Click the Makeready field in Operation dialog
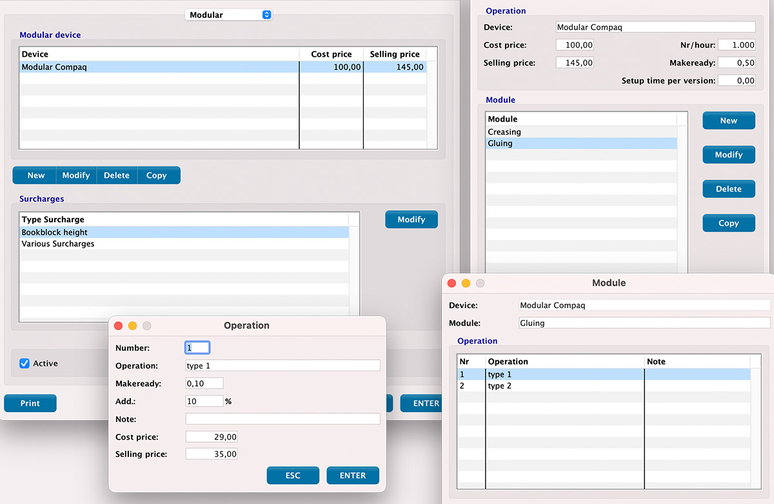774x504 pixels. point(204,383)
